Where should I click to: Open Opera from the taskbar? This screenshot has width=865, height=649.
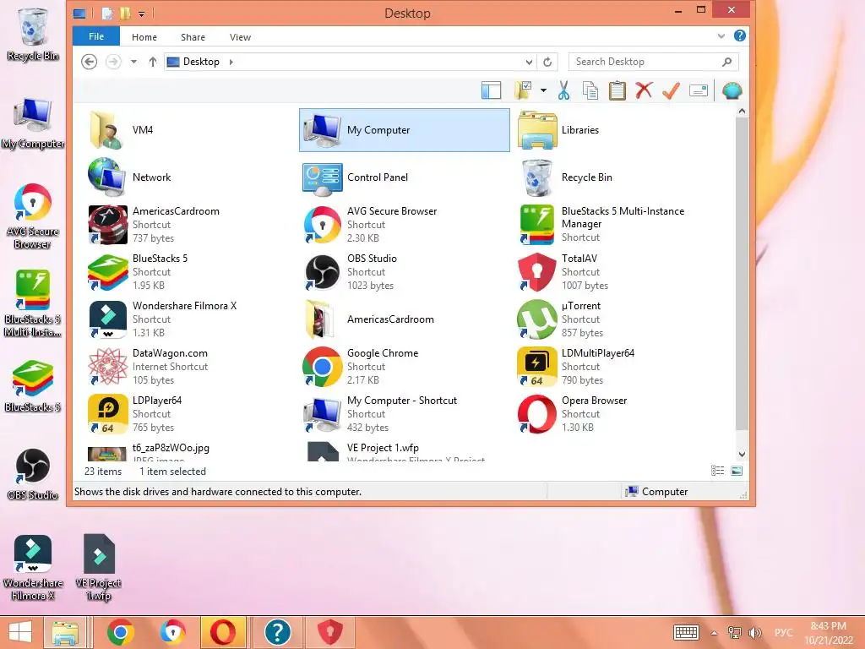[x=223, y=632]
